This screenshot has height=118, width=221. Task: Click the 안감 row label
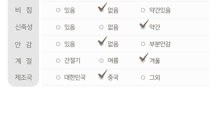[x=24, y=44]
